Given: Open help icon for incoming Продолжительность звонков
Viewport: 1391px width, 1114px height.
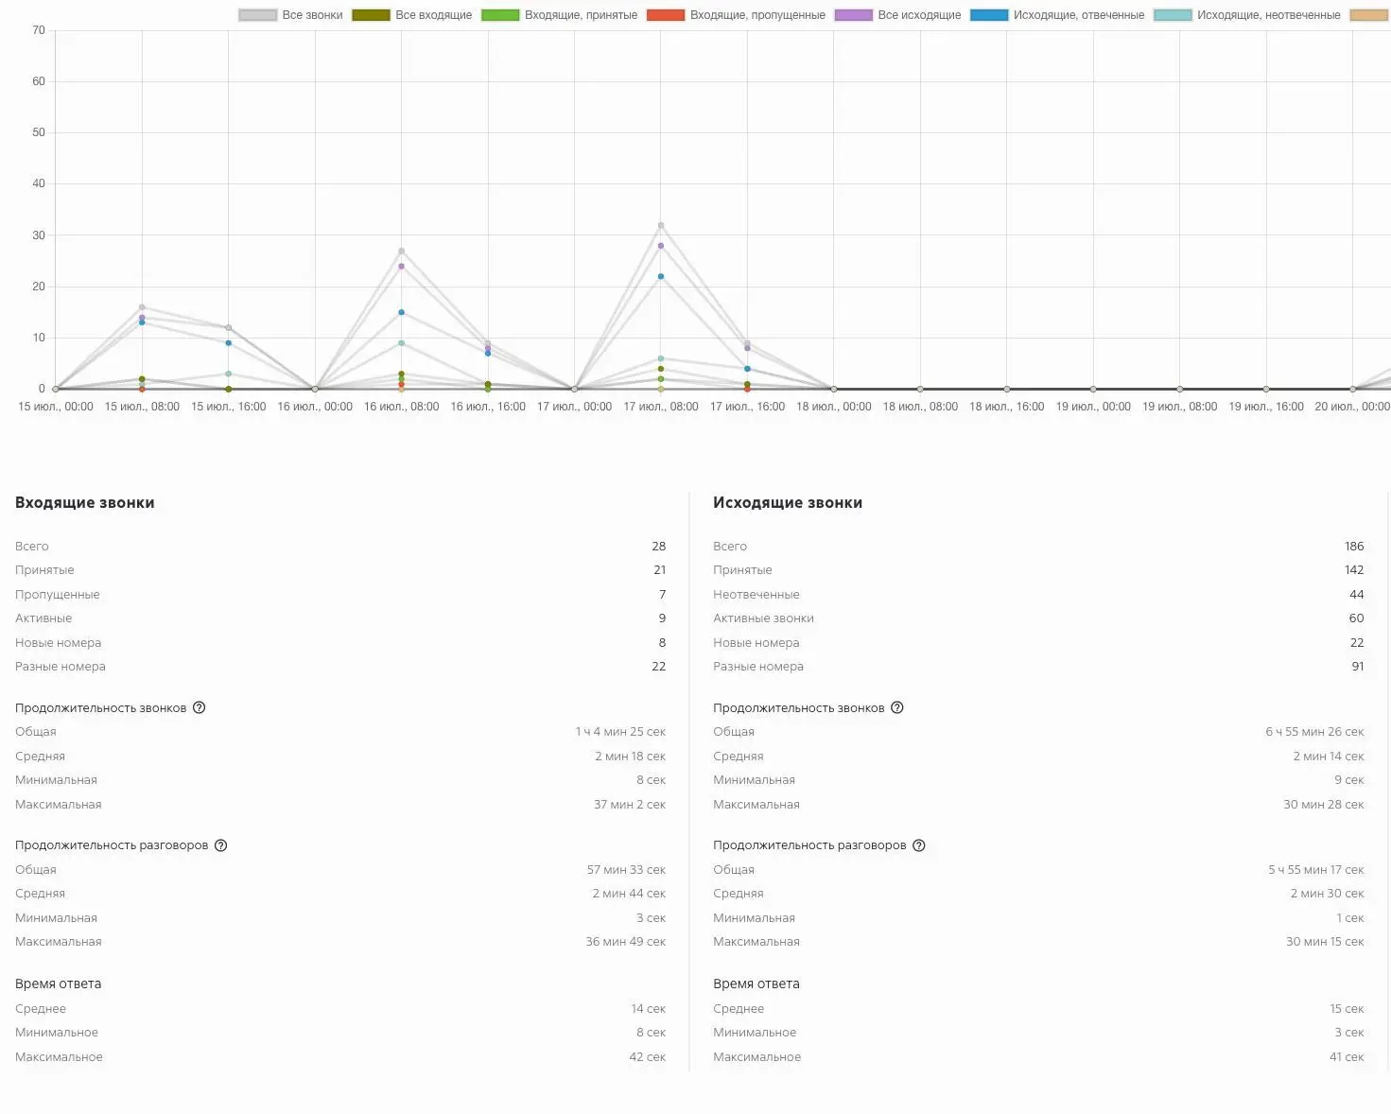Looking at the screenshot, I should [199, 708].
